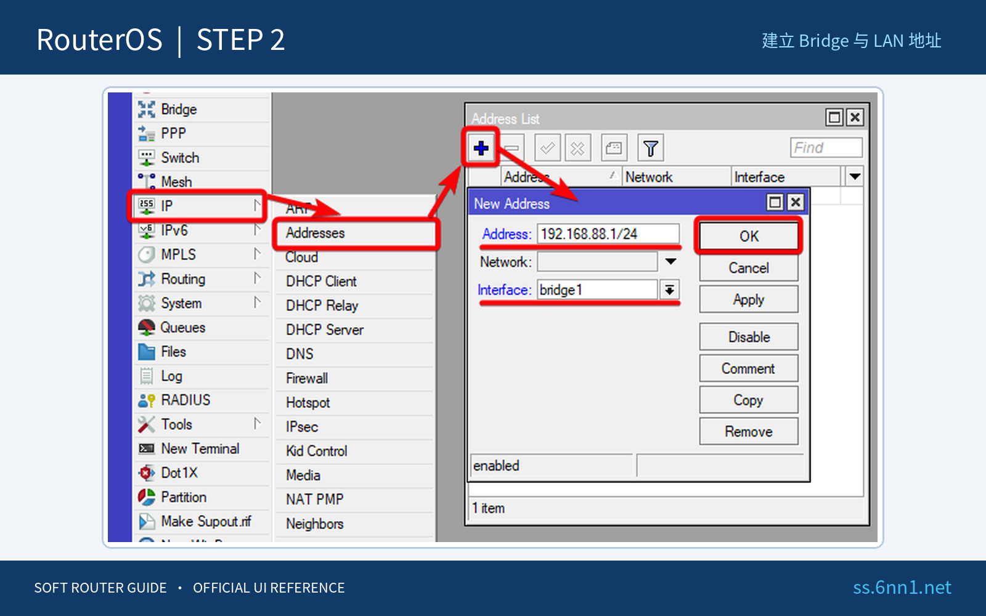
Task: Confirm the new address with OK
Action: tap(749, 237)
